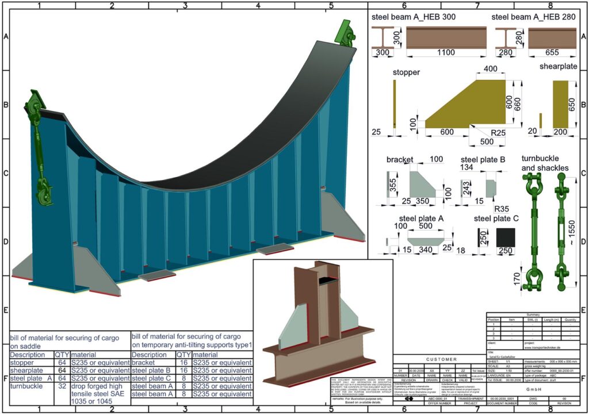Click the 1100 length dimension
The height and width of the screenshot is (414, 589).
446,52
